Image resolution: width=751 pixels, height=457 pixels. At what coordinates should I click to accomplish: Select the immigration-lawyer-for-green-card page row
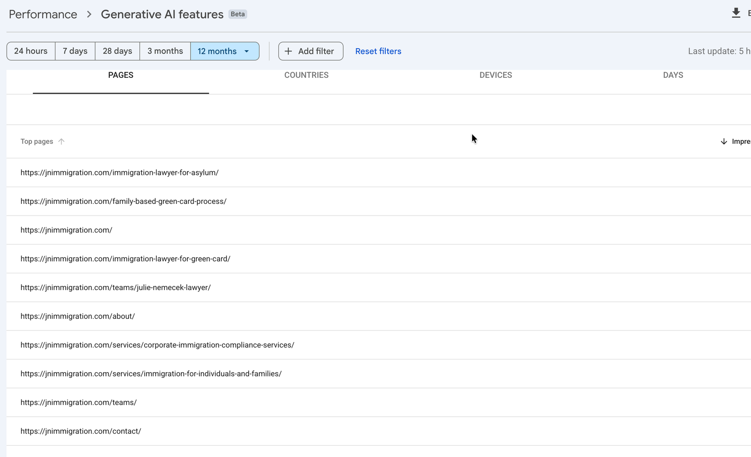379,259
